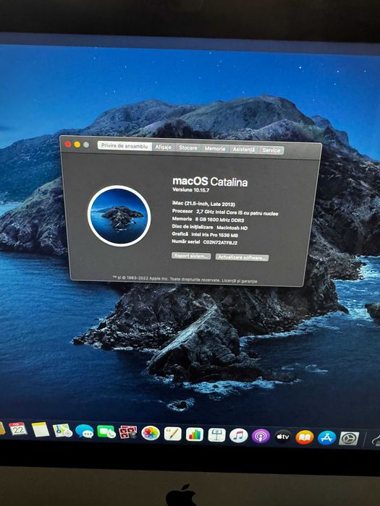Open the Asistență tab
380x506 pixels.
click(244, 150)
